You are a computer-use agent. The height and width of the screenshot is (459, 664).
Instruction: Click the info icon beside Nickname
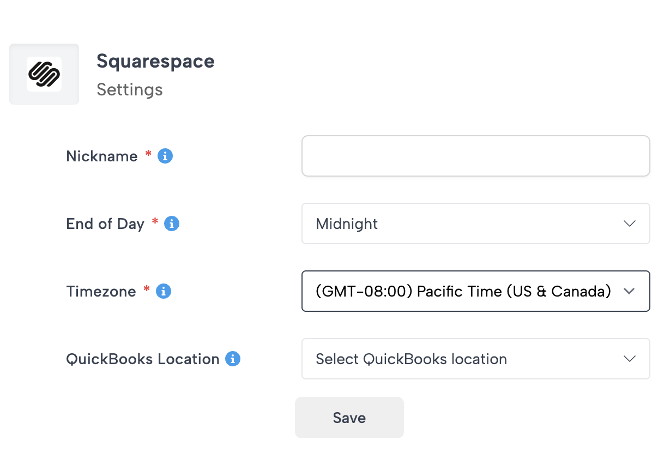pos(165,156)
